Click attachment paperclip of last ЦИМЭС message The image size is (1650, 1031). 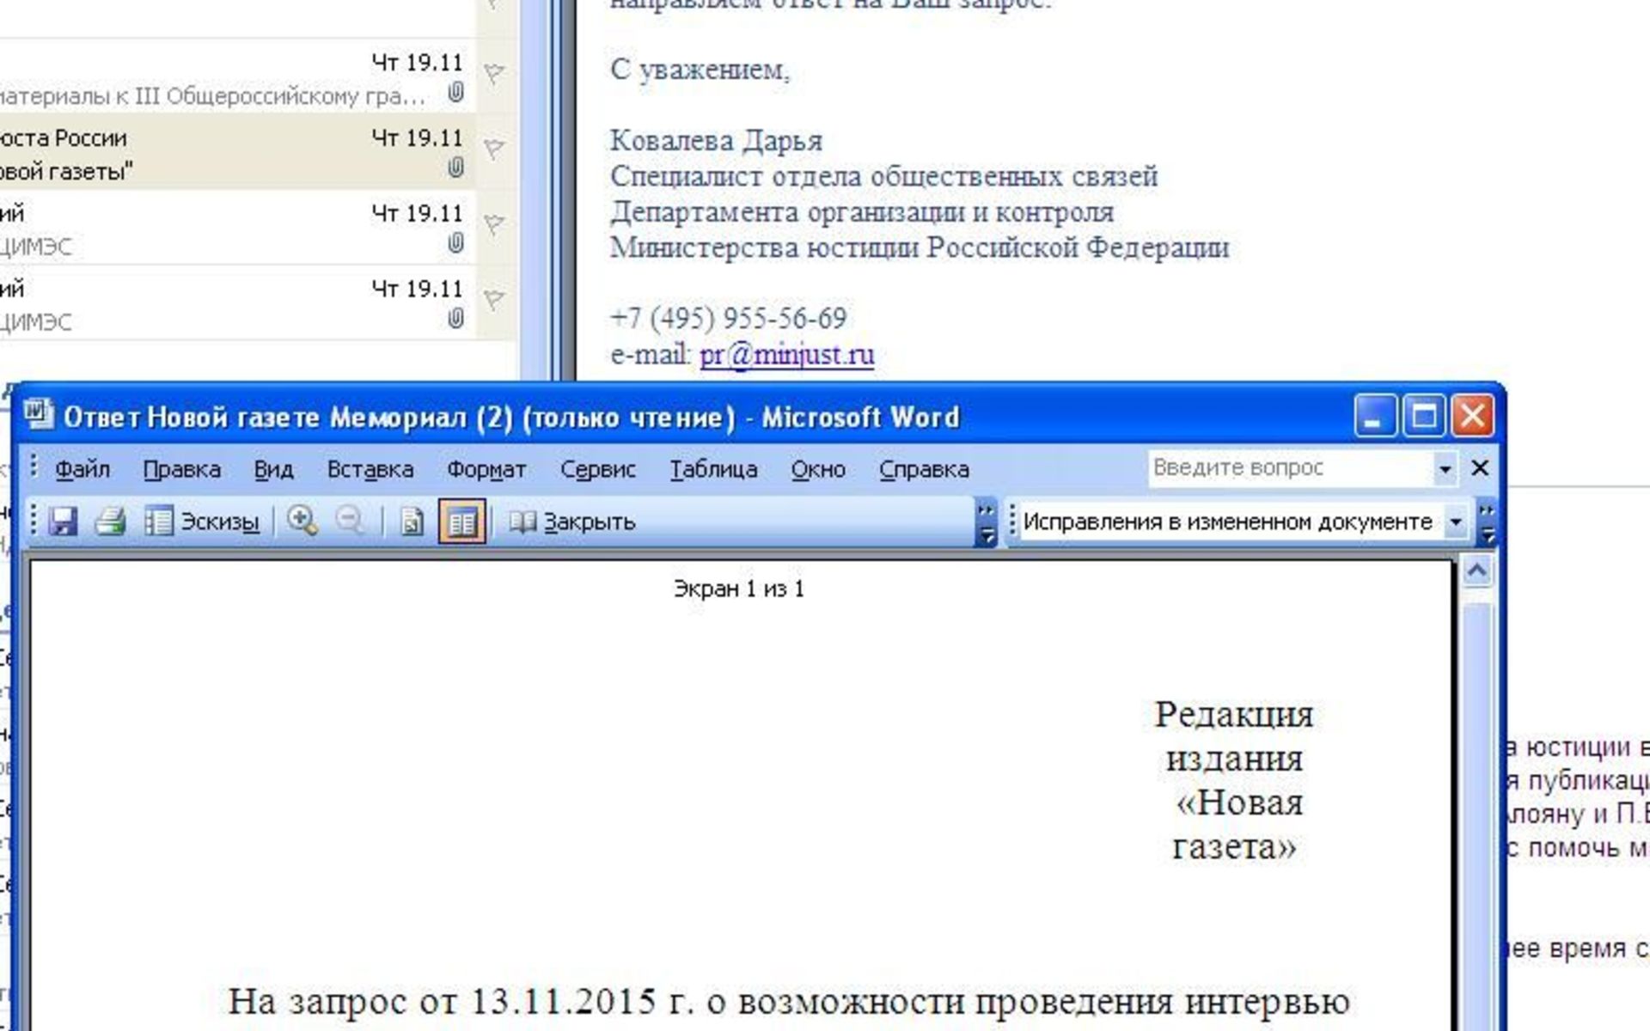tap(455, 319)
